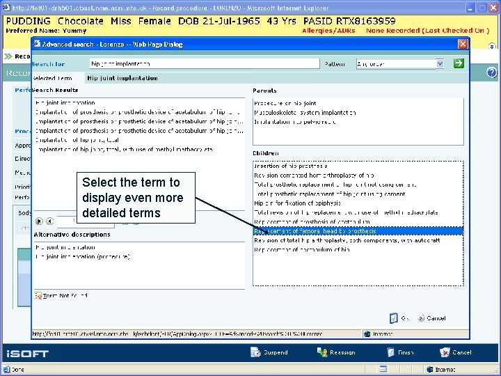Select child 'Insertion of hip prosthesis'
The width and height of the screenshot is (501, 376).
tap(290, 166)
